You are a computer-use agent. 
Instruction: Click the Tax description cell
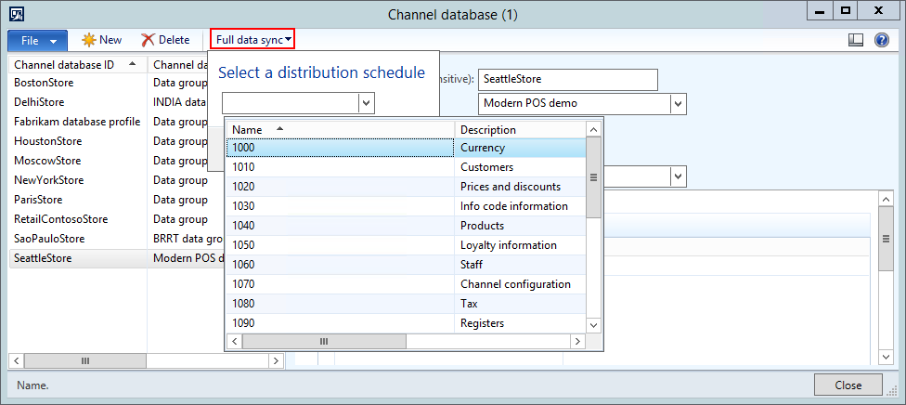520,304
